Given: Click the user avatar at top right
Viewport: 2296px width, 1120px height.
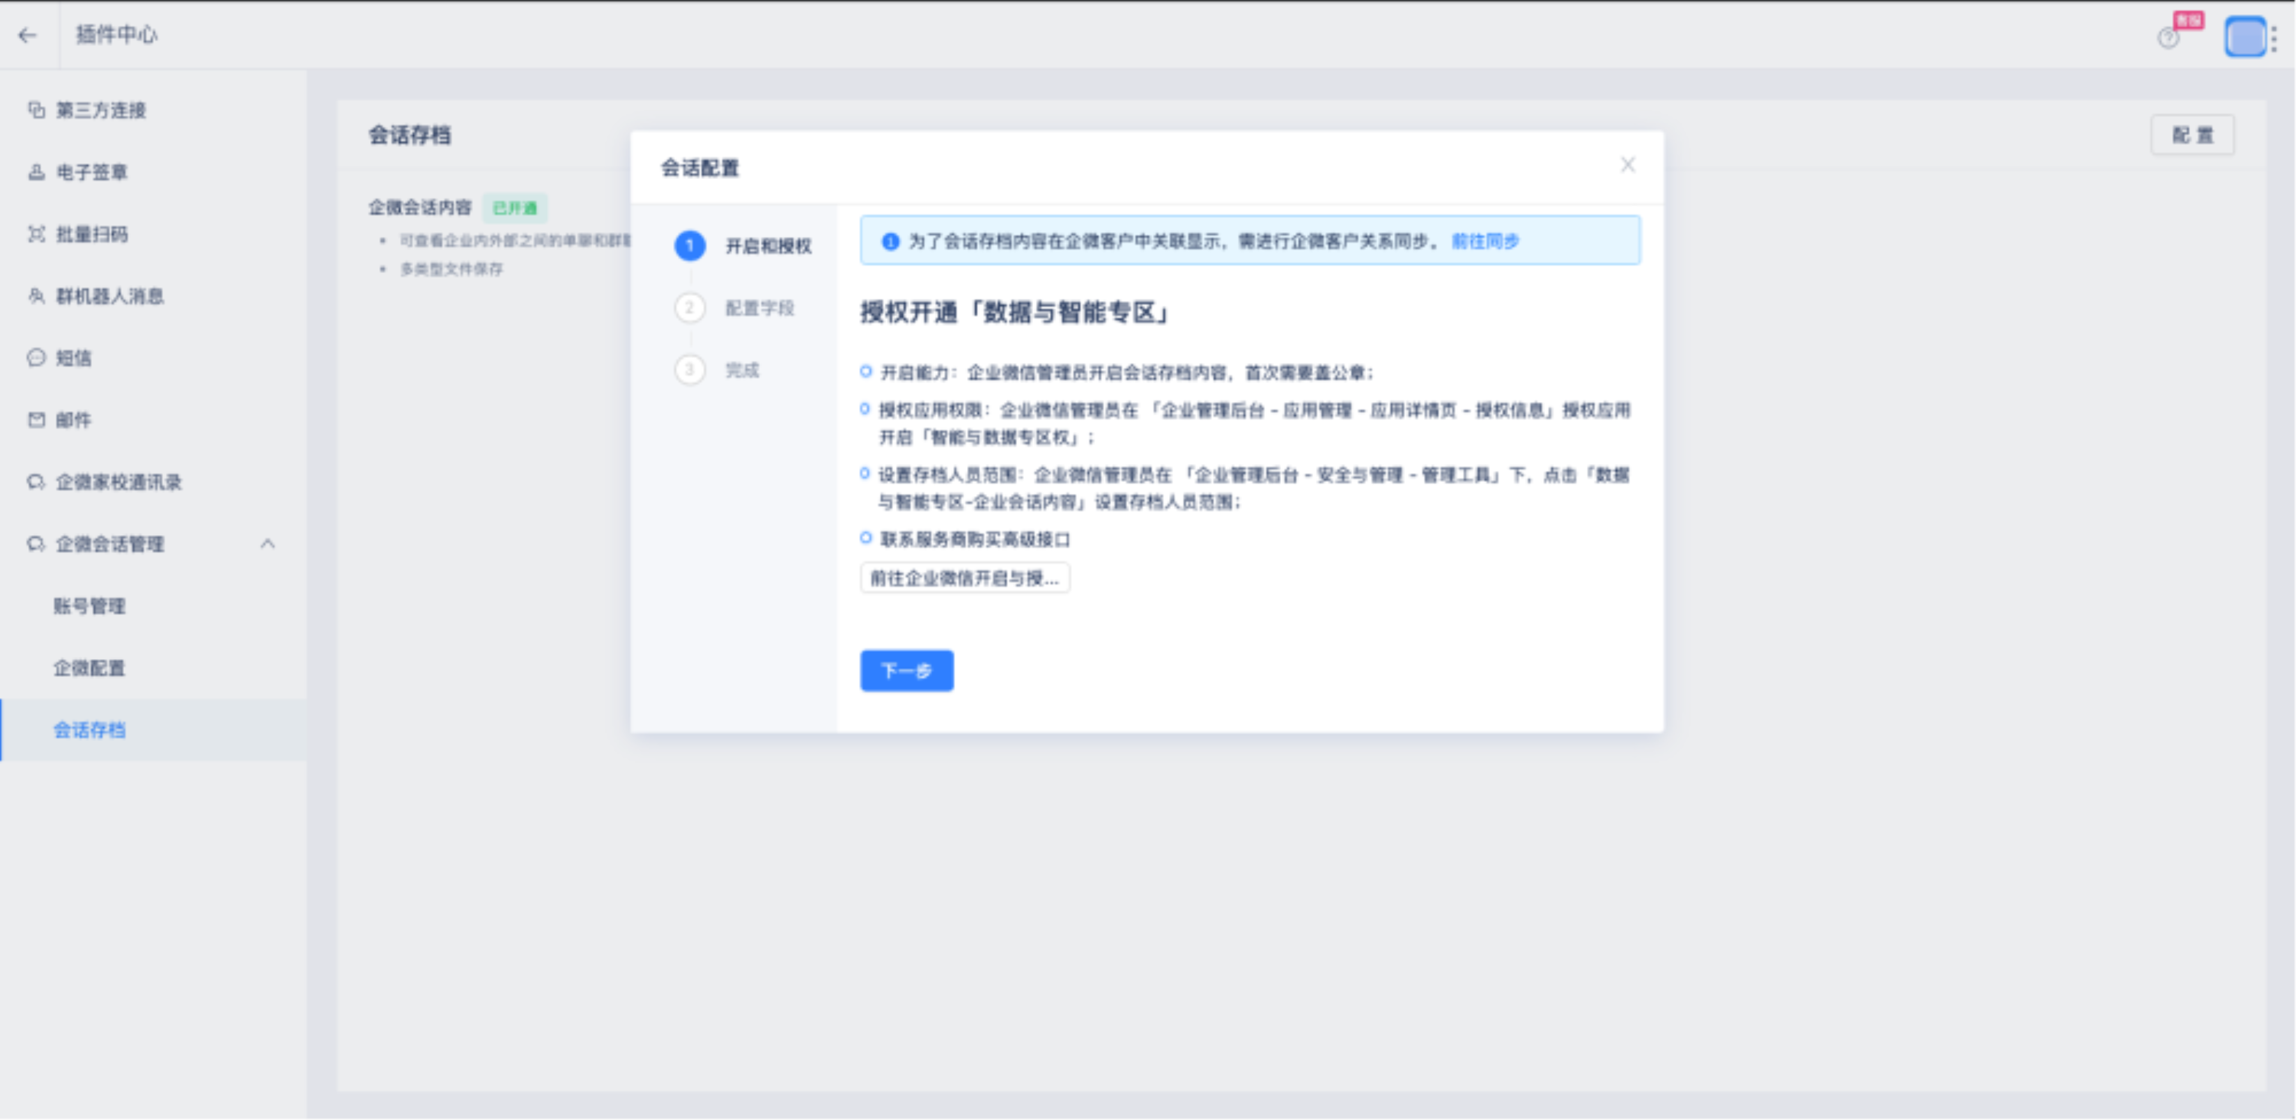Looking at the screenshot, I should point(2245,37).
